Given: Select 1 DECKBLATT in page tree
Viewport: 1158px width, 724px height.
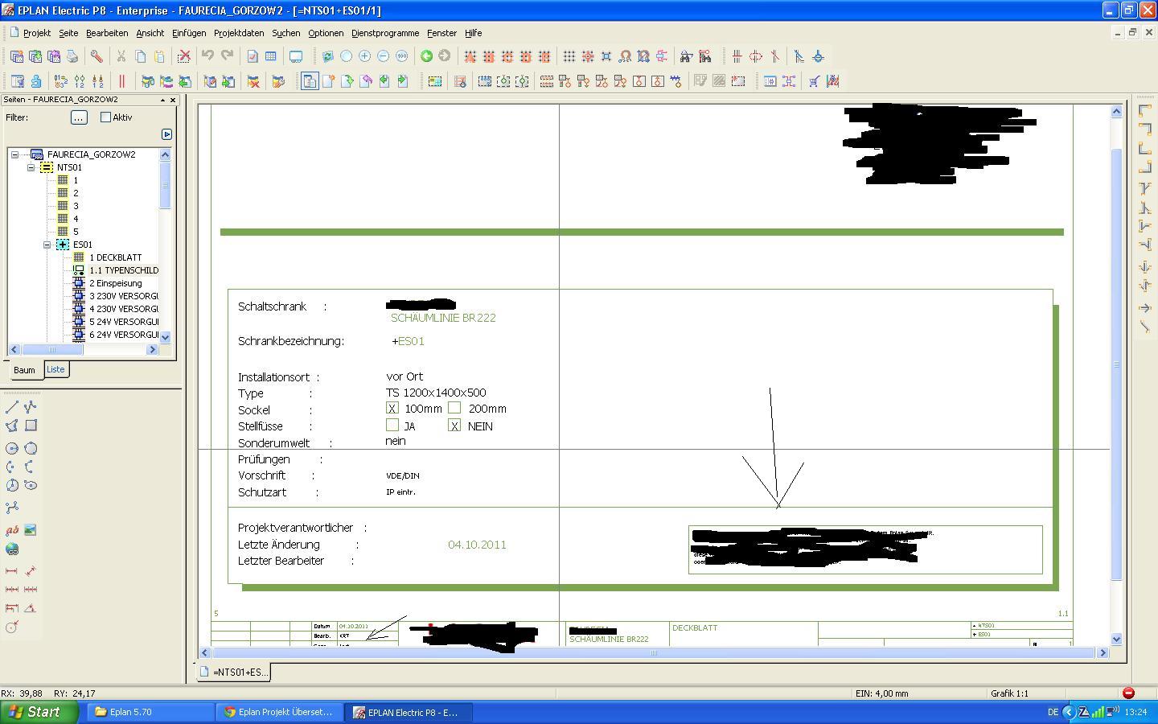Looking at the screenshot, I should point(115,257).
